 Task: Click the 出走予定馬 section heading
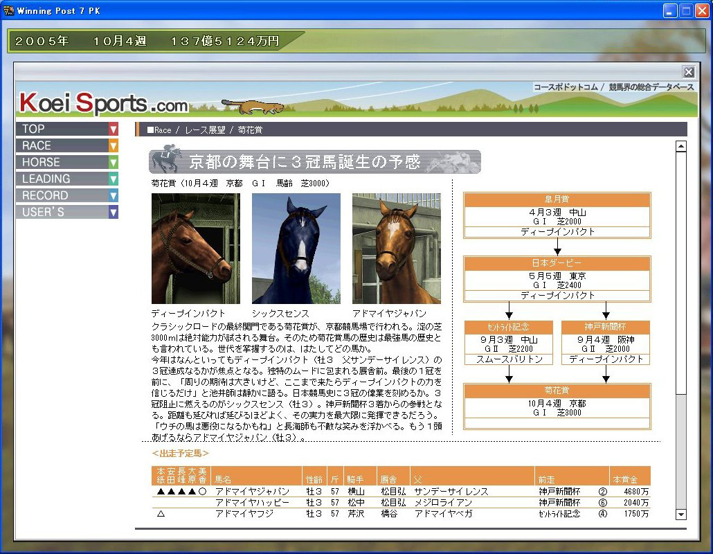181,453
